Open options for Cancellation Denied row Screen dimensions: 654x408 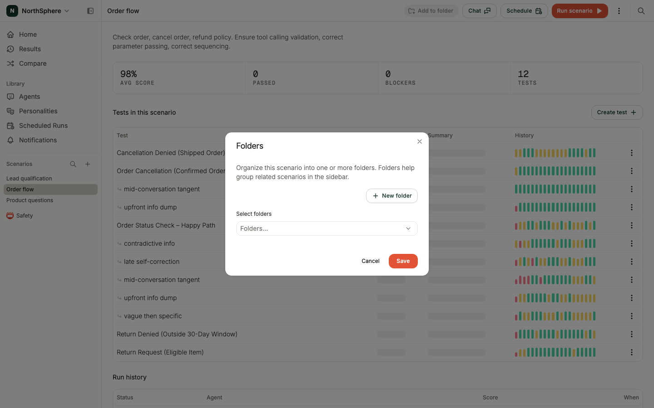click(632, 153)
